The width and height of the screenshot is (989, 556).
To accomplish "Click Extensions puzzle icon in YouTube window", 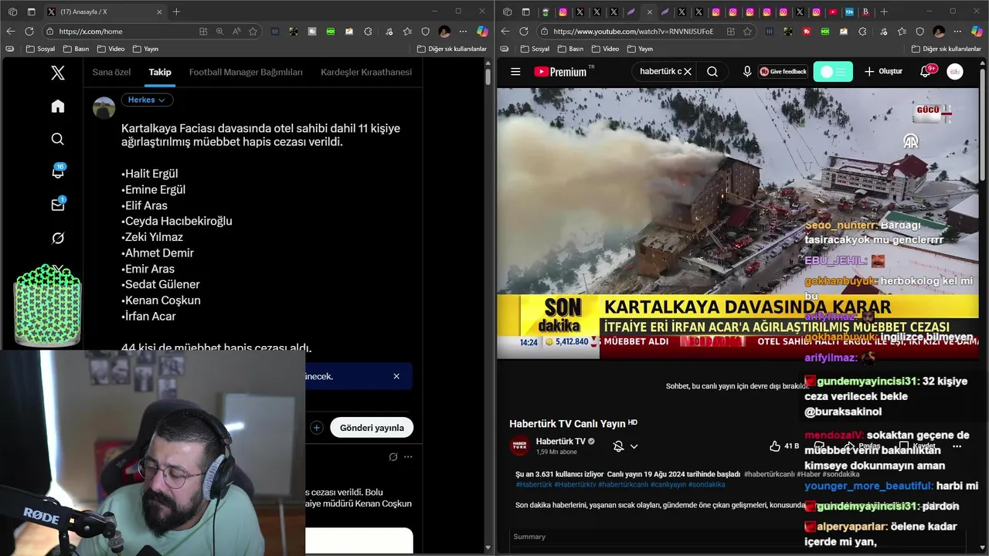I will click(x=862, y=32).
